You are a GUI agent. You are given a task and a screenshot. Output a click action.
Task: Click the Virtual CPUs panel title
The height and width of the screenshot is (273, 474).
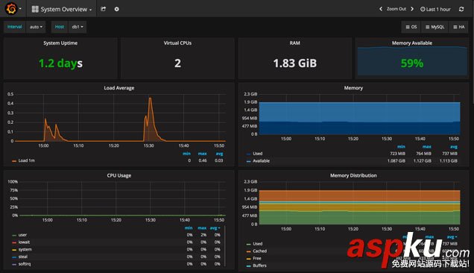177,43
